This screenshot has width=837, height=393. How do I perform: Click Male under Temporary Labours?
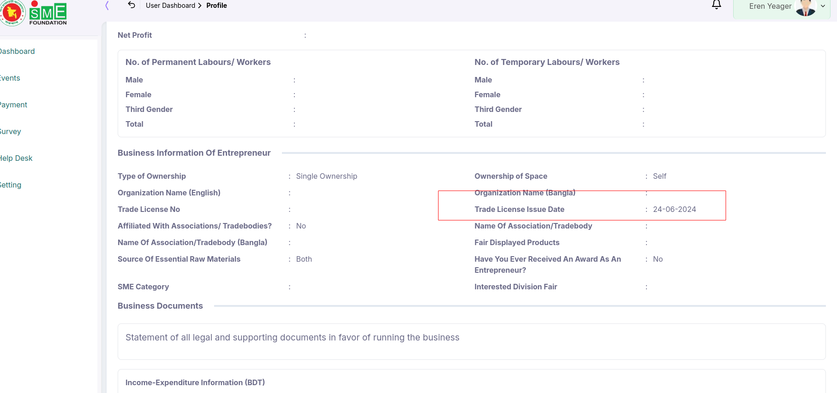(x=483, y=80)
